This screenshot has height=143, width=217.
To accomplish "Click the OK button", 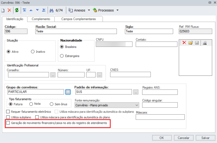I will [162, 138].
